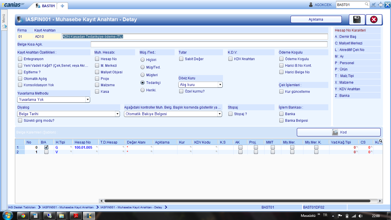
Task: Open the Windows Start menu
Action: (x=7, y=216)
